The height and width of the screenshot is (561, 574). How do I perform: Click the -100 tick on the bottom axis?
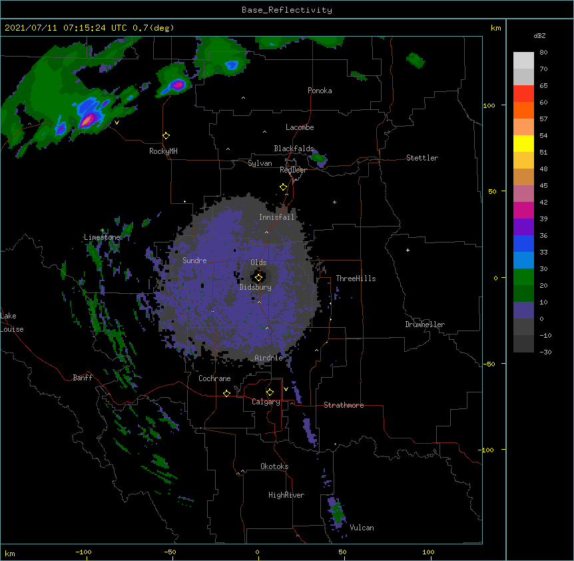point(83,552)
